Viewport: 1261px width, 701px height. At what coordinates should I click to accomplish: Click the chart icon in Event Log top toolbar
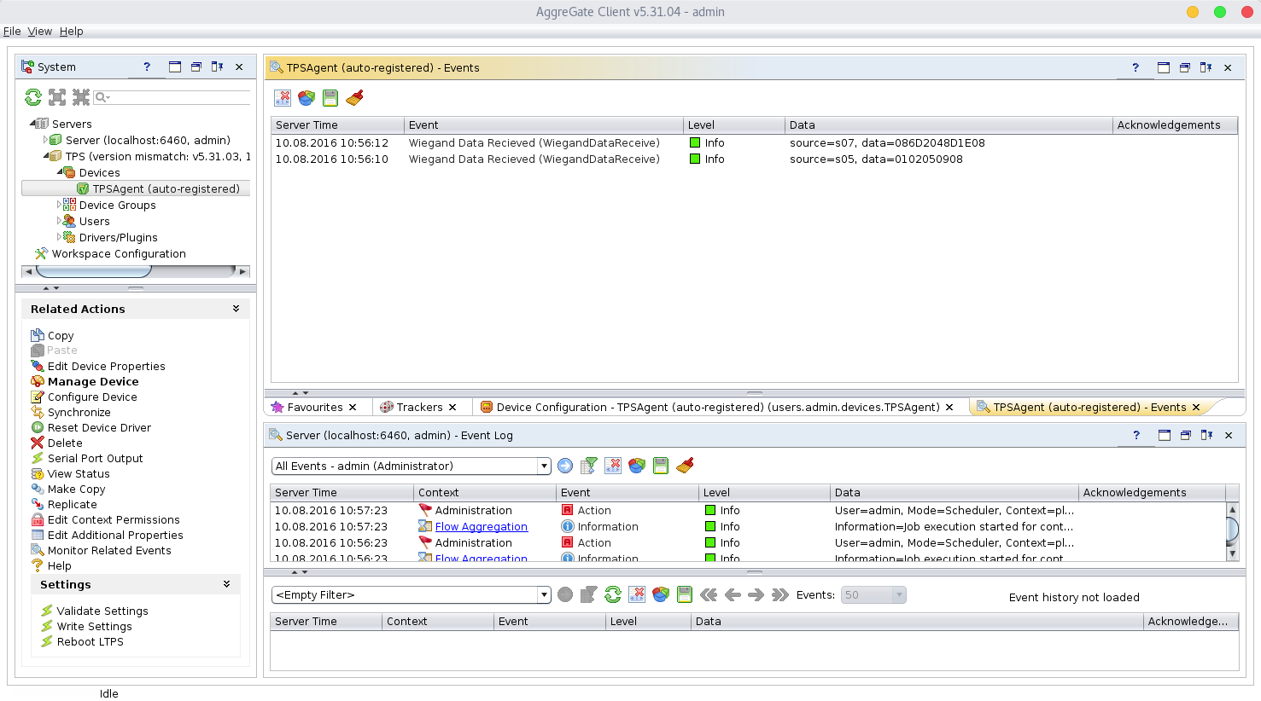click(637, 466)
